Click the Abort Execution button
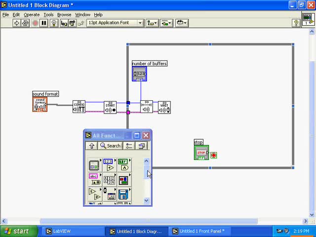 (x=35, y=23)
